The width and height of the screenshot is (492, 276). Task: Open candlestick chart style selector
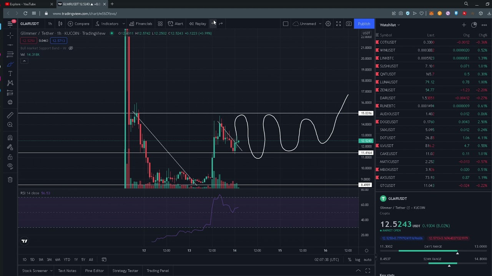pyautogui.click(x=60, y=24)
